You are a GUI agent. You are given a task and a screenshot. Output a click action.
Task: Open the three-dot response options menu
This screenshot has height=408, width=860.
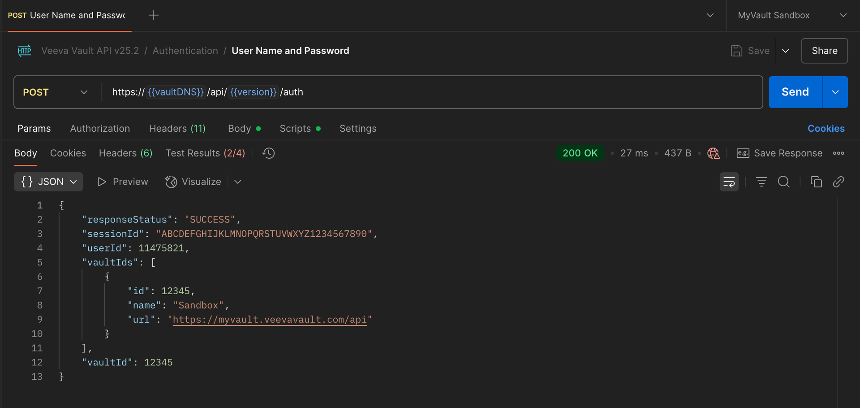point(838,153)
